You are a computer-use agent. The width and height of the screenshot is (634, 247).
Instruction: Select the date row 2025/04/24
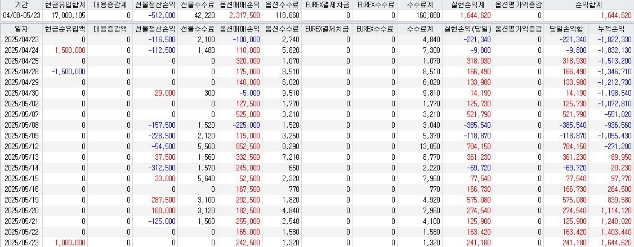(x=21, y=50)
